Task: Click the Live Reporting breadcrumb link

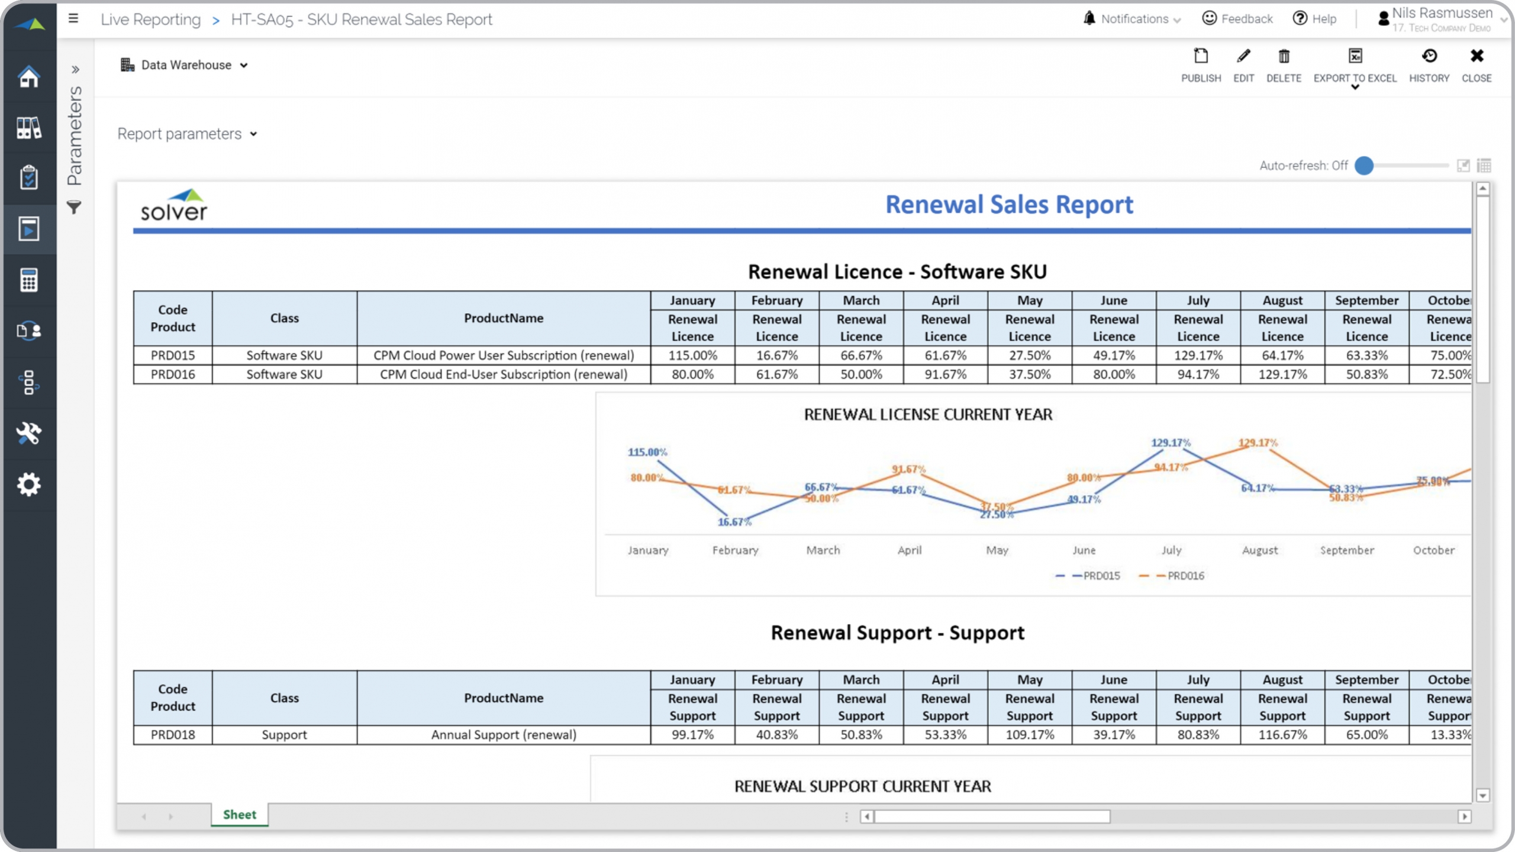Action: (150, 20)
